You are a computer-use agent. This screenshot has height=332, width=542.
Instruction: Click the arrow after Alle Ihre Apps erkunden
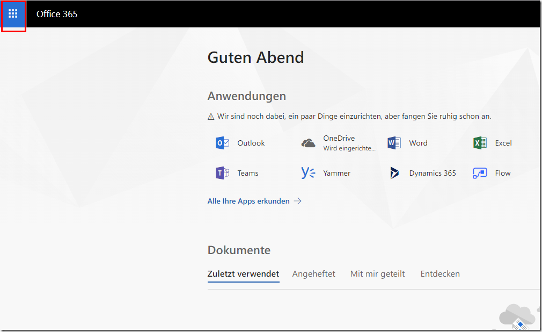click(x=297, y=201)
